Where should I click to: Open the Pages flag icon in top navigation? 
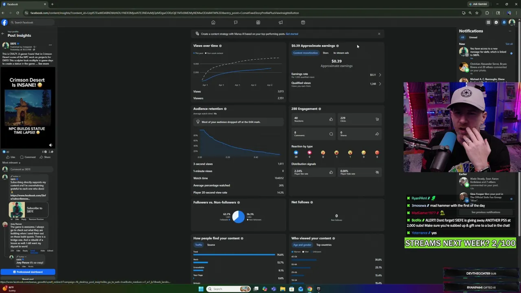pyautogui.click(x=236, y=22)
